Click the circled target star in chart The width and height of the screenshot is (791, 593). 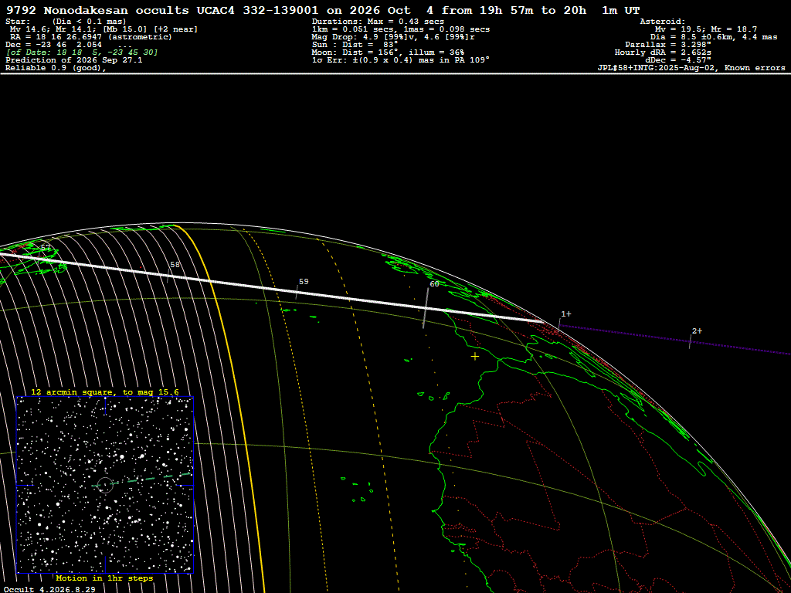(105, 485)
